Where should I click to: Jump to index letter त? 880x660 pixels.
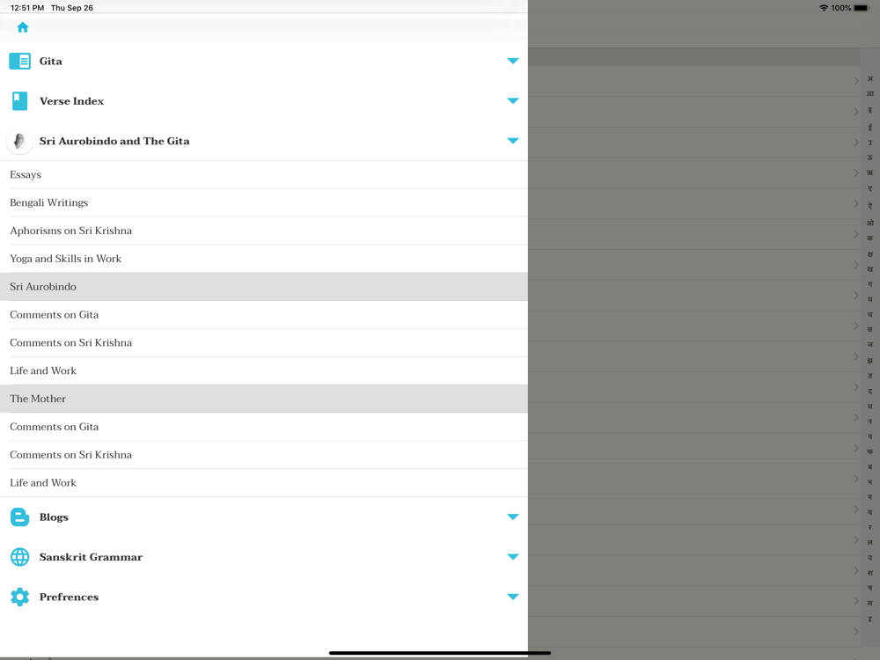pos(870,376)
